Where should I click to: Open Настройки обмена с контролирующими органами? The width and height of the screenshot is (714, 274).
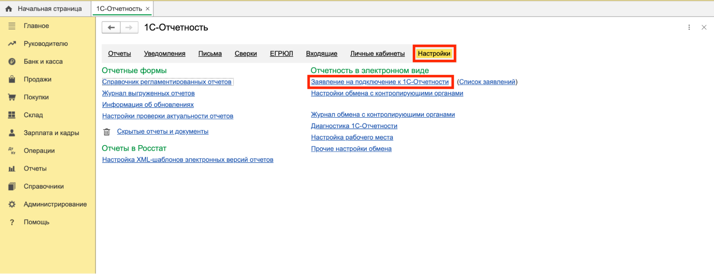[x=387, y=93]
